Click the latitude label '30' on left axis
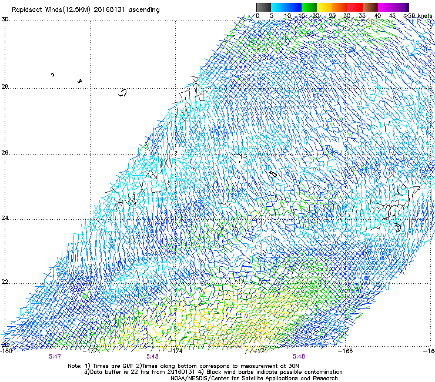435x382 pixels. point(5,19)
